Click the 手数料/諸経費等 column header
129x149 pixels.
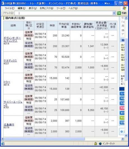[x=76, y=25]
